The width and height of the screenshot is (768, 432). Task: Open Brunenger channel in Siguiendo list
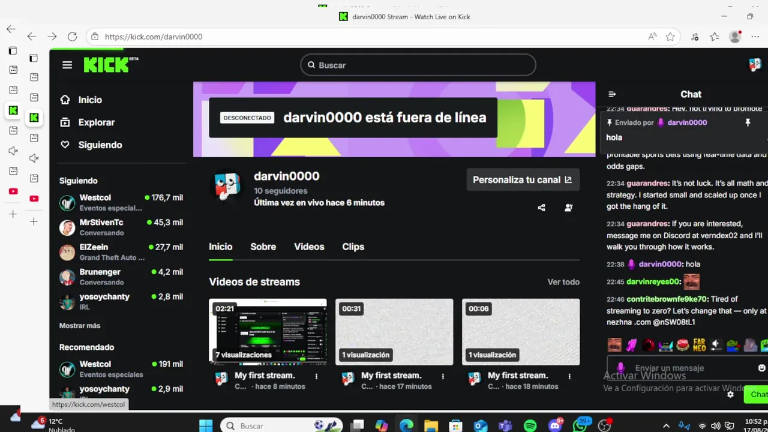pos(121,277)
